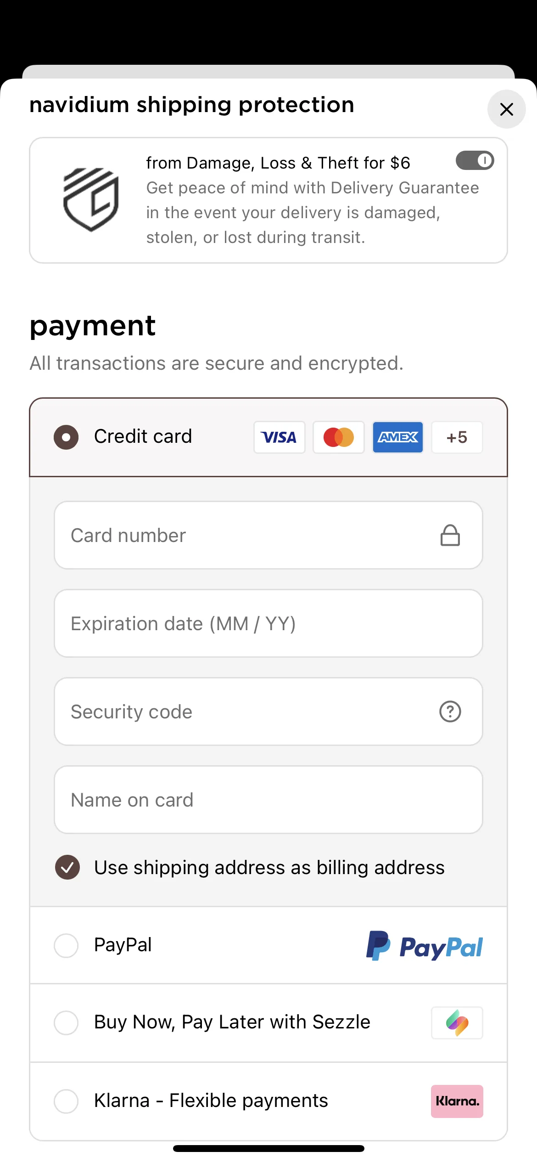537x1163 pixels.
Task: Expand the +5 more card brands
Action: click(x=457, y=437)
